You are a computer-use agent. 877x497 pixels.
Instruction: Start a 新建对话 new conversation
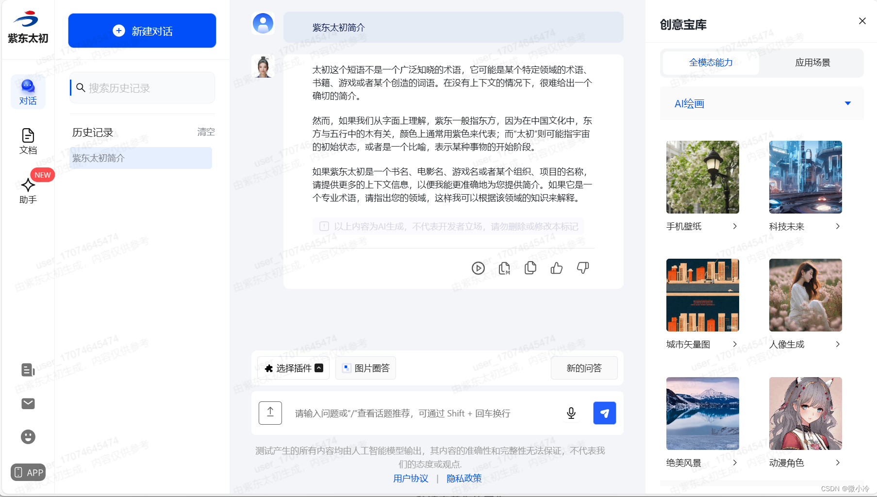click(142, 31)
